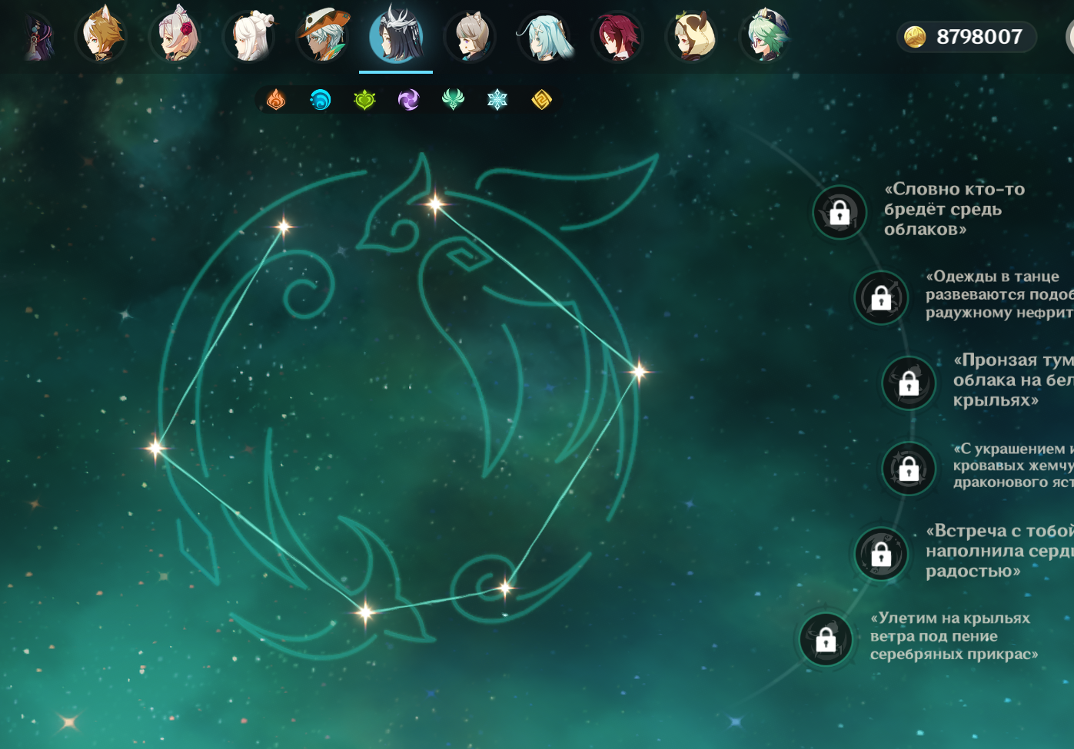Choose the orange-haired fox-eared character avatar

pyautogui.click(x=101, y=35)
